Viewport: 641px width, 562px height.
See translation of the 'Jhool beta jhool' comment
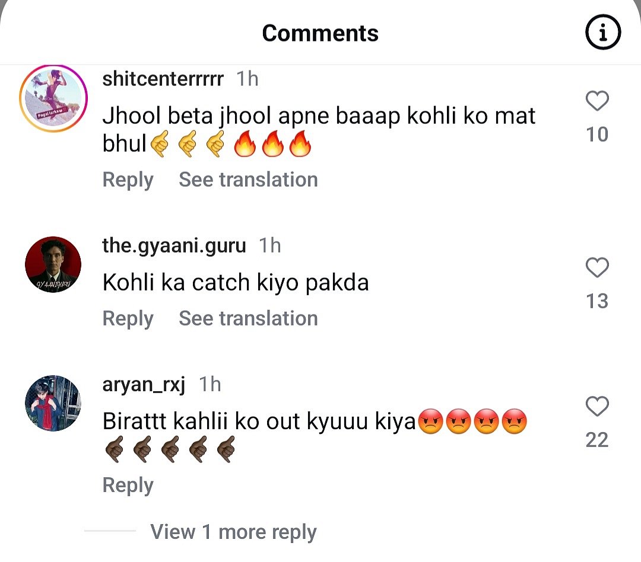click(x=248, y=180)
